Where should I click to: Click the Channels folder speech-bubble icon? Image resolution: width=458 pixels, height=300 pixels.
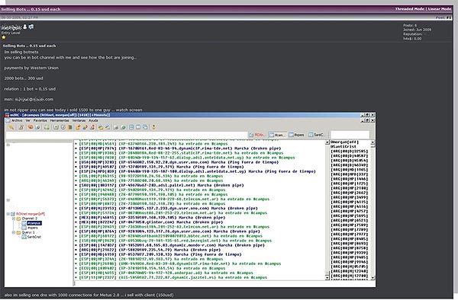click(30, 127)
